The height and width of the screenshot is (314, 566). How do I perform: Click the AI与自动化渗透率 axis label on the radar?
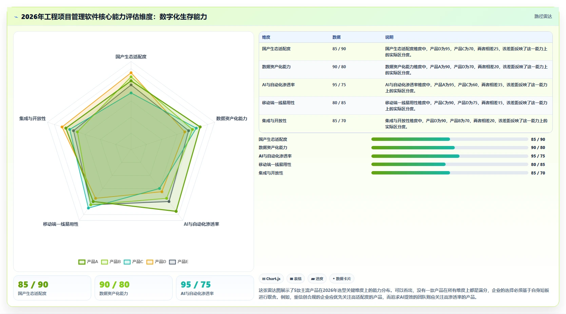coord(201,224)
